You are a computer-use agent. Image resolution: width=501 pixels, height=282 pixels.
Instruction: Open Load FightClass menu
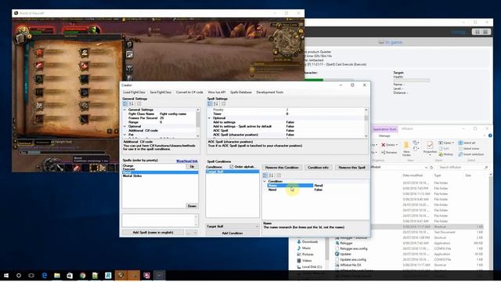(x=134, y=92)
